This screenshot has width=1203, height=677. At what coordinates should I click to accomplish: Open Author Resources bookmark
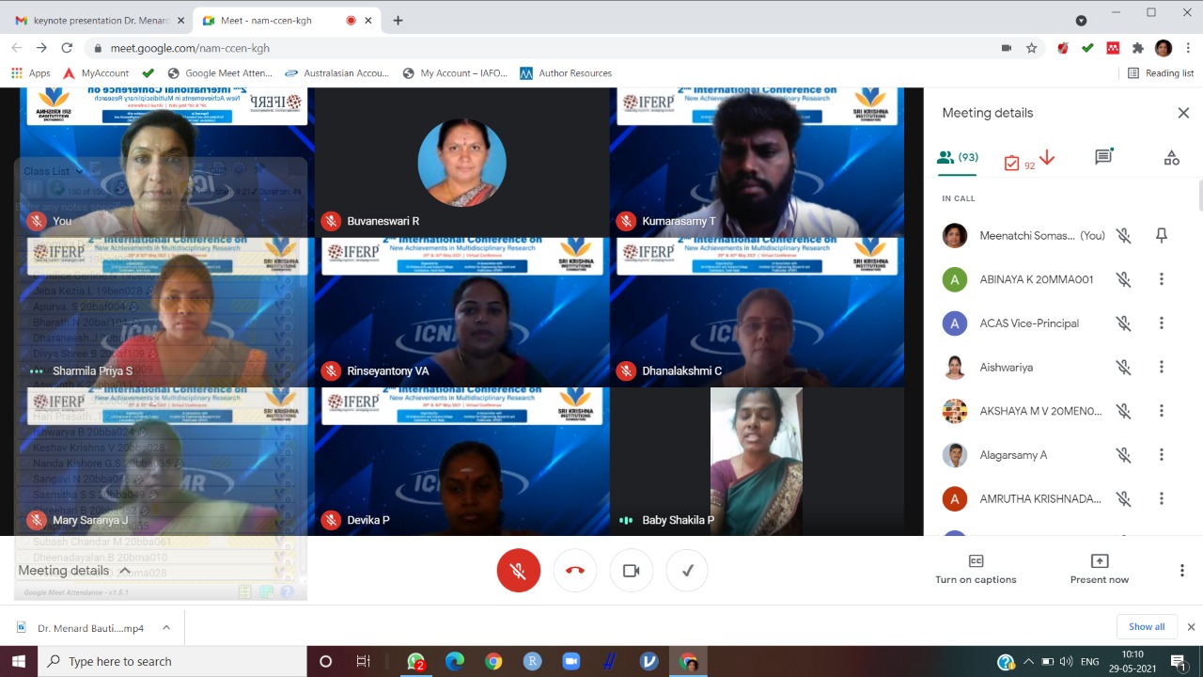[x=566, y=73]
